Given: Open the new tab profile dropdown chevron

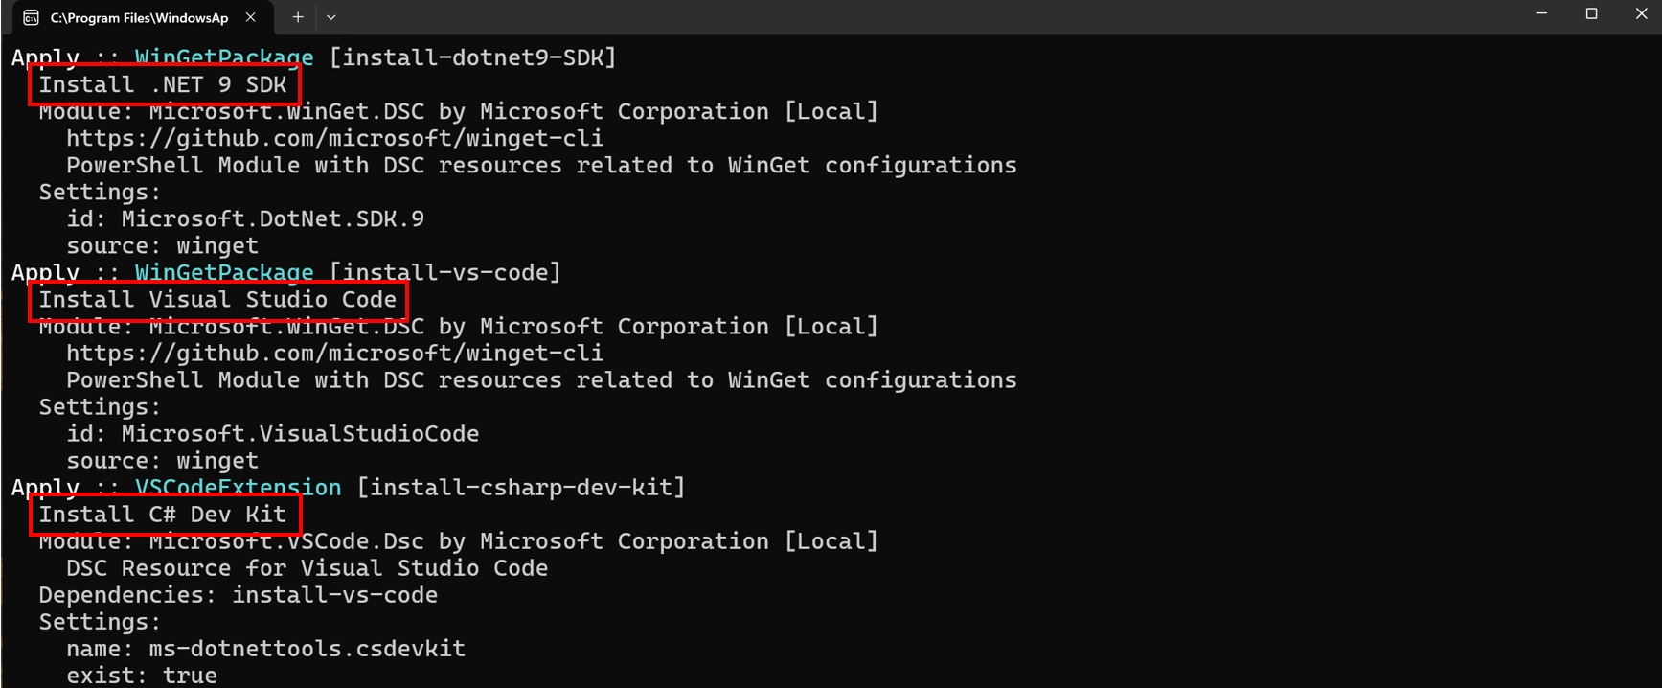Looking at the screenshot, I should (x=331, y=17).
